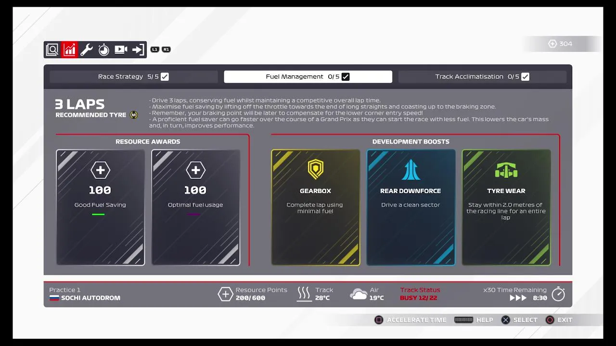Click the x30 fast-forward arrows
Image resolution: width=616 pixels, height=346 pixels.
pyautogui.click(x=518, y=298)
